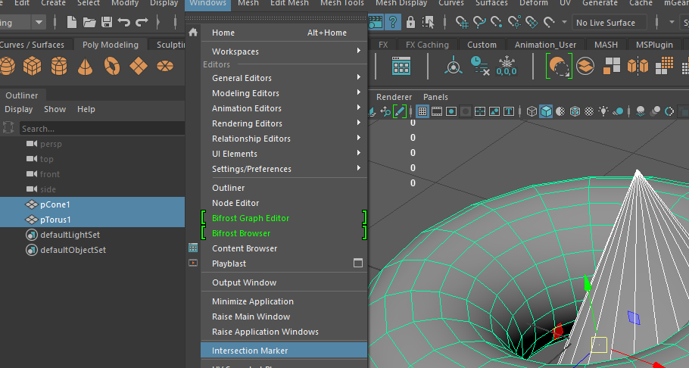Enable snap to view planes
This screenshot has width=689, height=368.
(532, 22)
